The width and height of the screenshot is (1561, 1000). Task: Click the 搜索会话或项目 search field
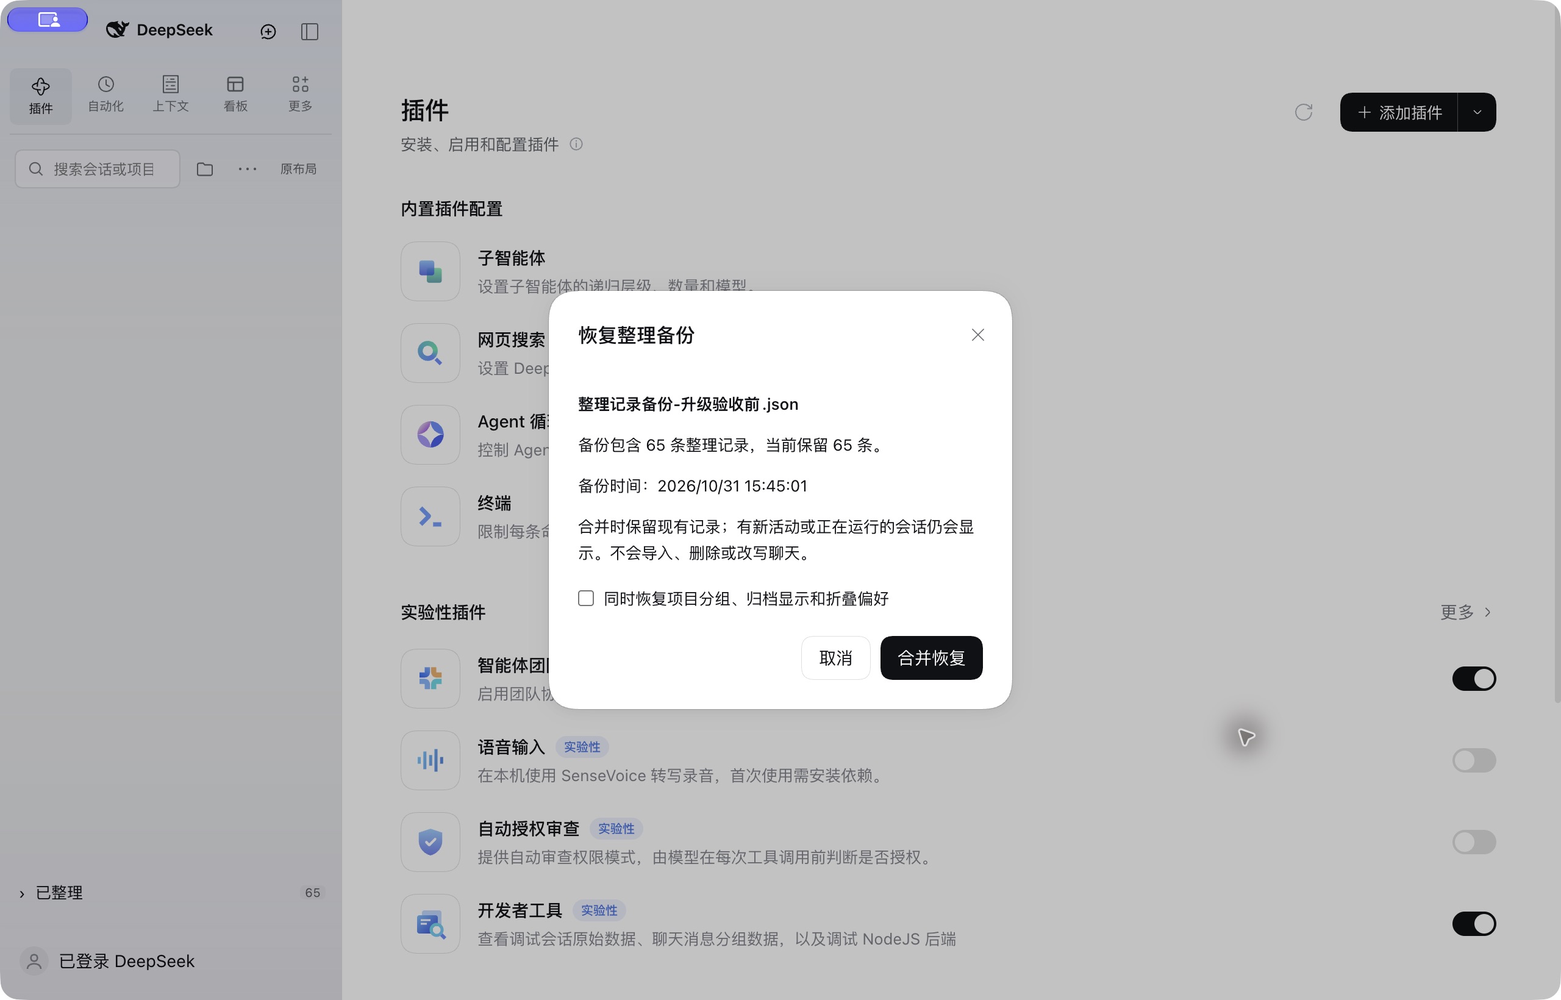pos(98,169)
